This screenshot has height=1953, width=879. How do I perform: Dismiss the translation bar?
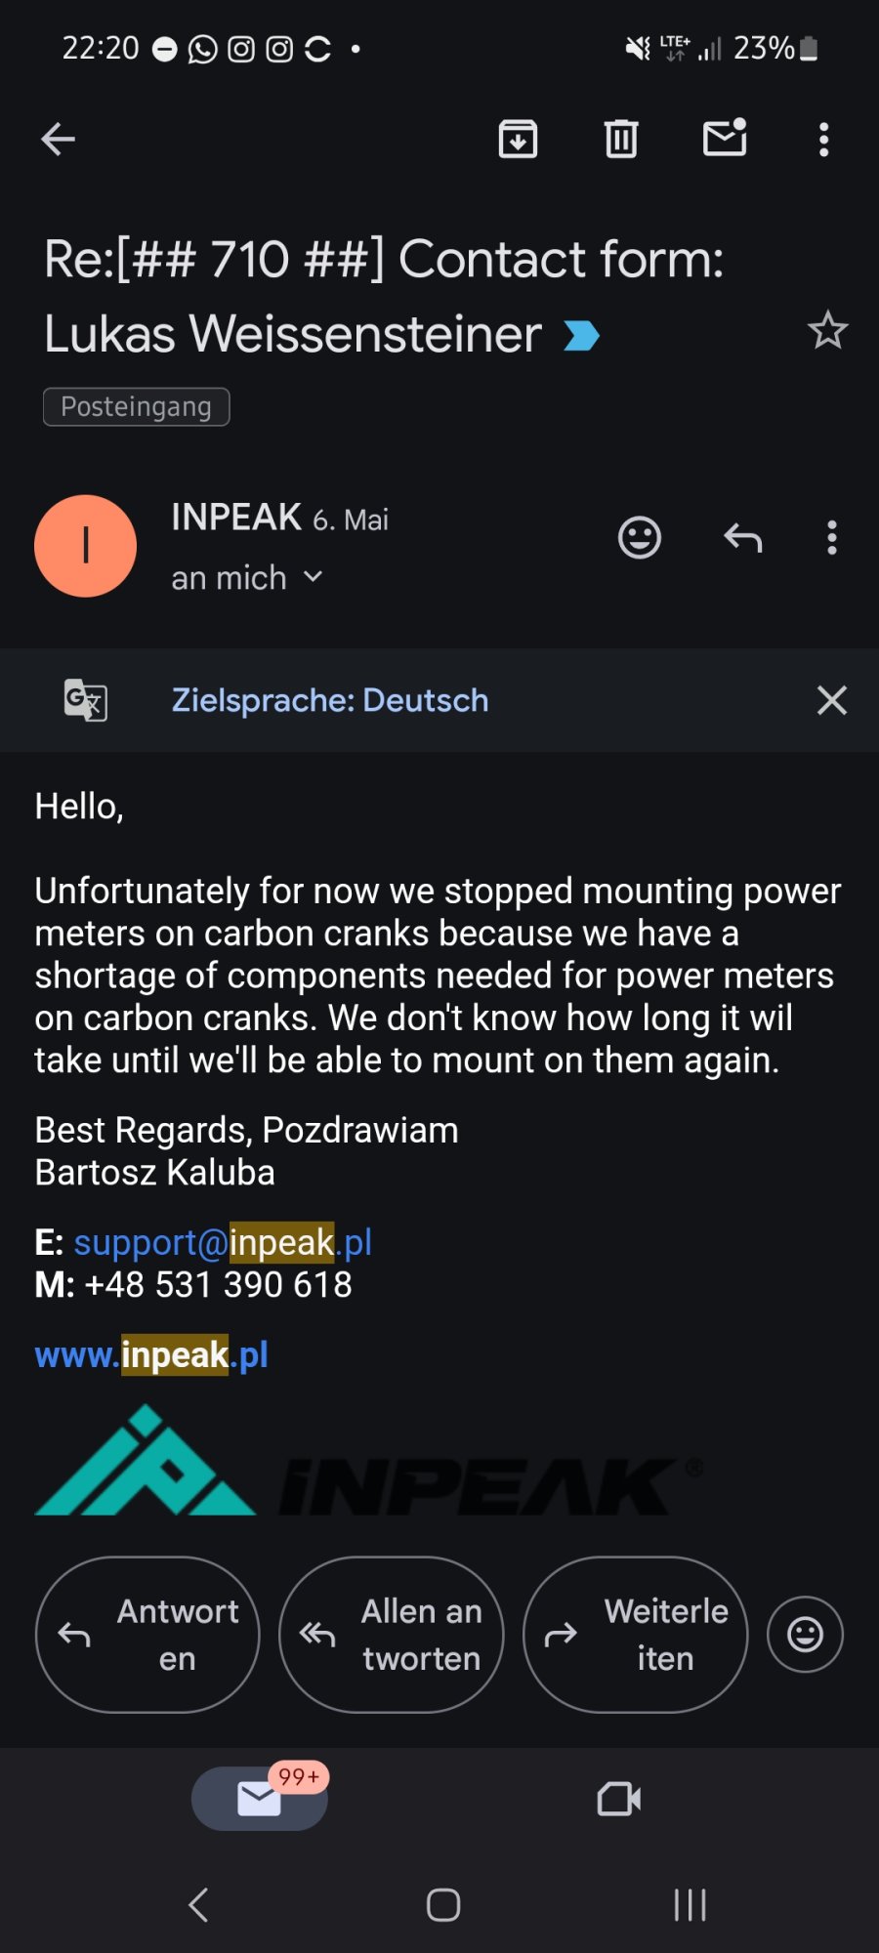832,700
